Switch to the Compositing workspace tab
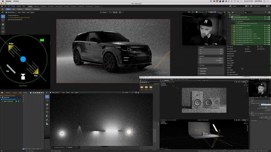The image size is (271, 152). click(x=89, y=6)
